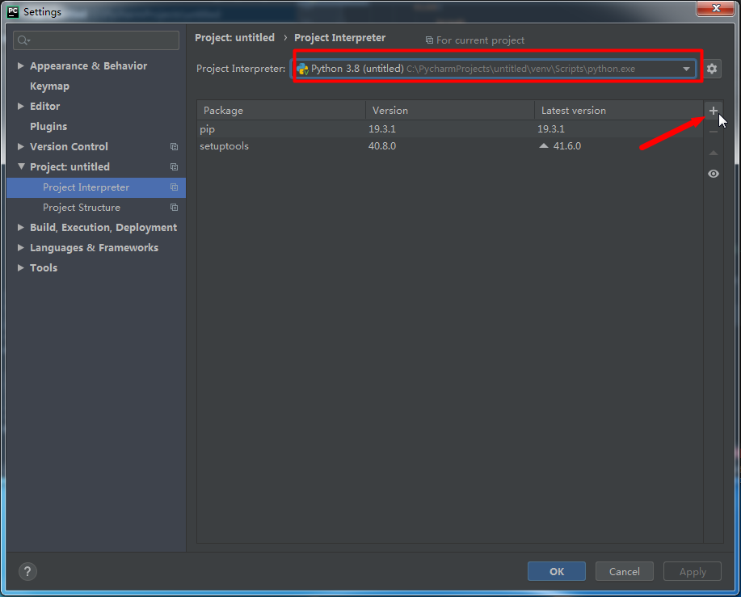This screenshot has height=597, width=741.
Task: Open the Keymap settings page
Action: point(49,86)
